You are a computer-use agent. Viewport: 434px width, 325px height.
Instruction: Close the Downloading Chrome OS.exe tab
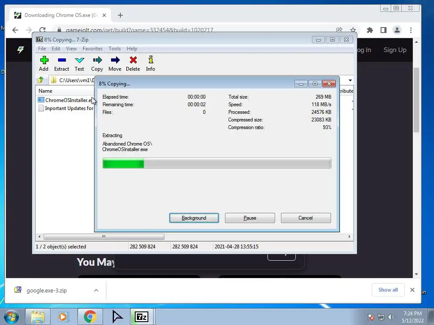click(104, 15)
